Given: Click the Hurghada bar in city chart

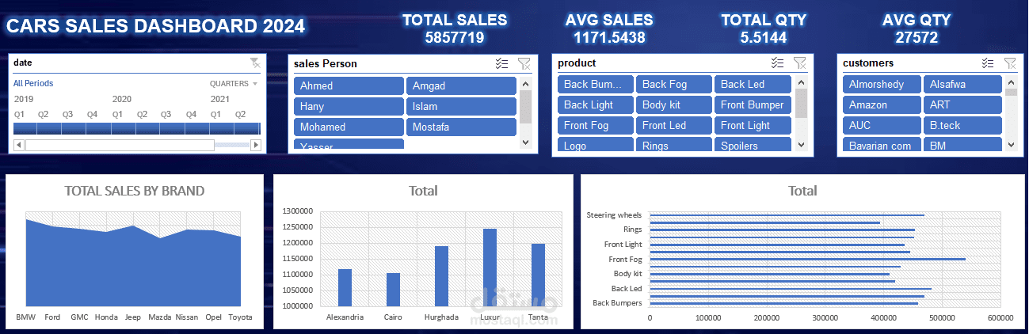Looking at the screenshot, I should pos(441,276).
